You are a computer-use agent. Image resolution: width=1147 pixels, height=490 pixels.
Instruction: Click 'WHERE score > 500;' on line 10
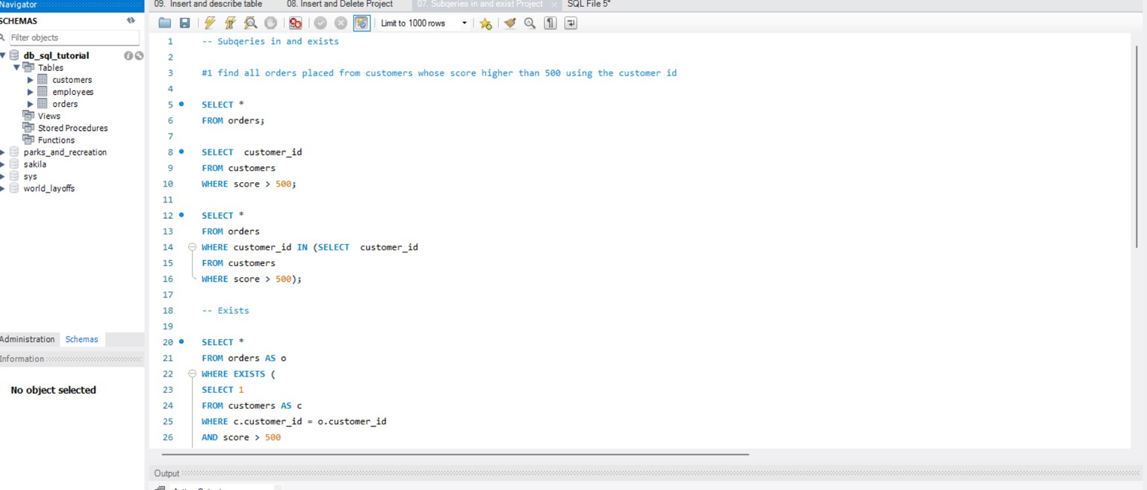[249, 184]
